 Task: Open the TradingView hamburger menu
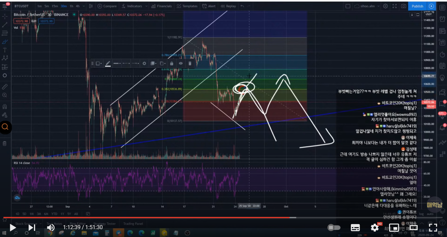pos(5,6)
